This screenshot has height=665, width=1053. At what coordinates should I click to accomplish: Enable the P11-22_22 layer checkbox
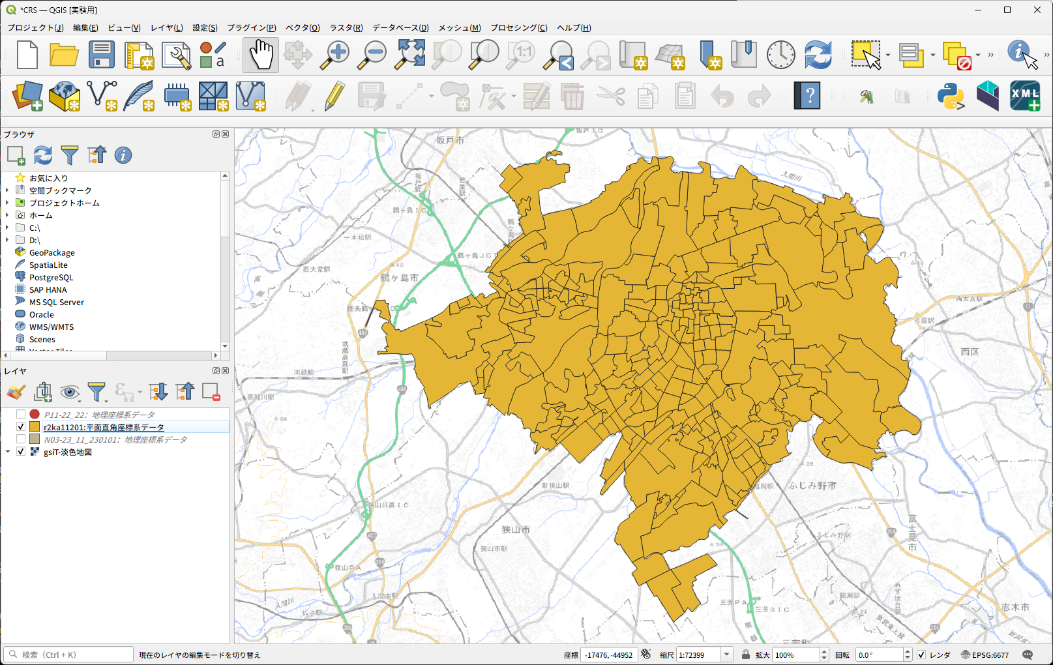pos(21,415)
